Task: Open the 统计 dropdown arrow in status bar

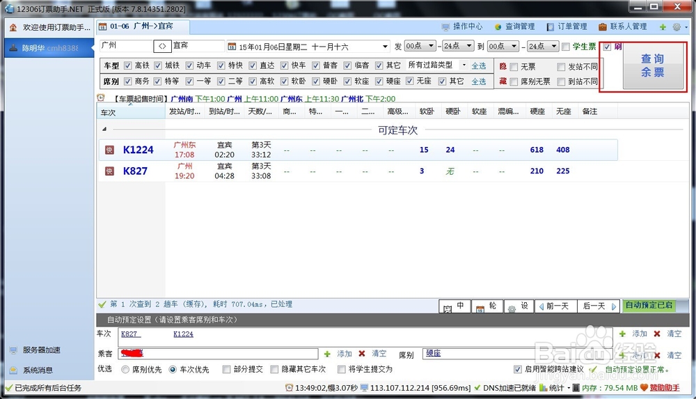Action: pos(569,388)
